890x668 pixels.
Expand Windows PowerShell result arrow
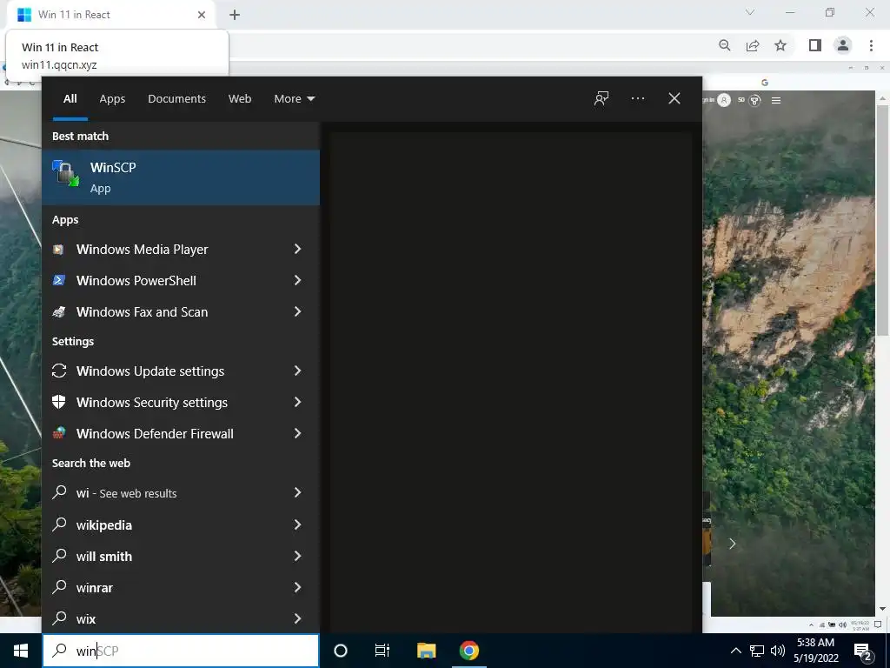click(297, 280)
